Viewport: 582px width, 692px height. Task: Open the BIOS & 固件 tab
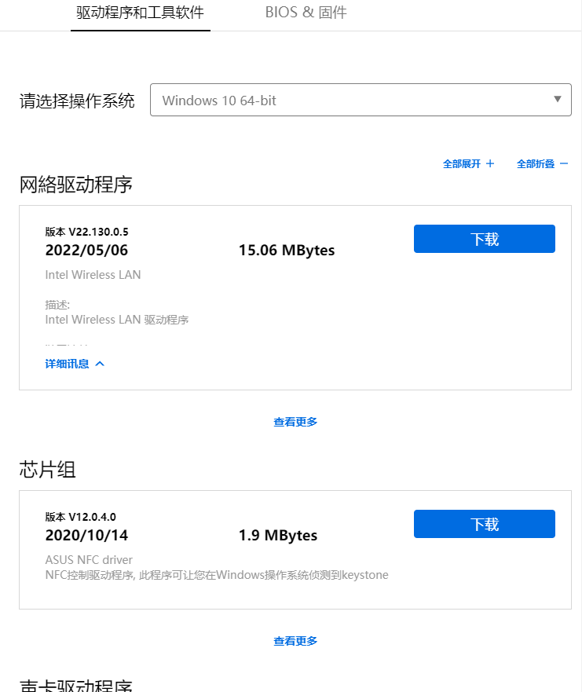click(x=306, y=13)
